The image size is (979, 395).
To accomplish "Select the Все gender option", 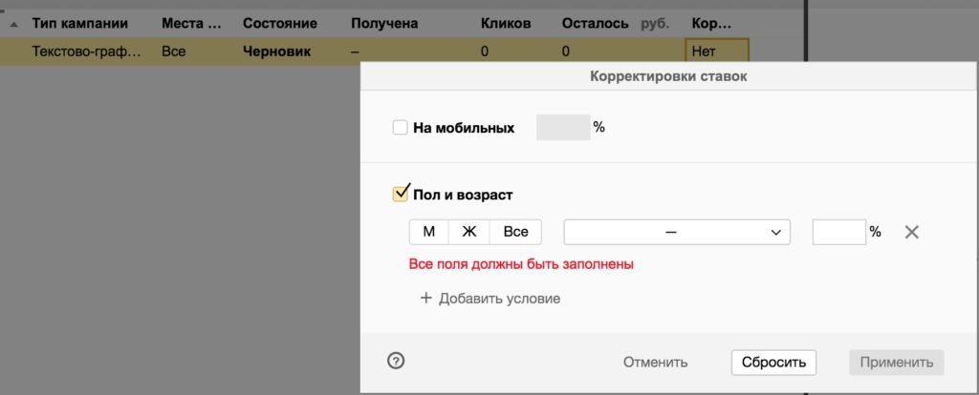I will click(515, 232).
